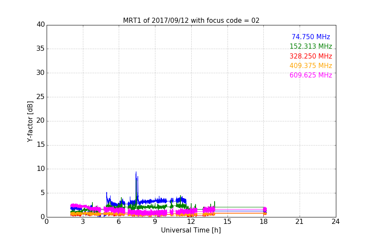This screenshot has width=373, height=248.
Task: Click the y-axis tick label '5'
Action: tap(43, 193)
